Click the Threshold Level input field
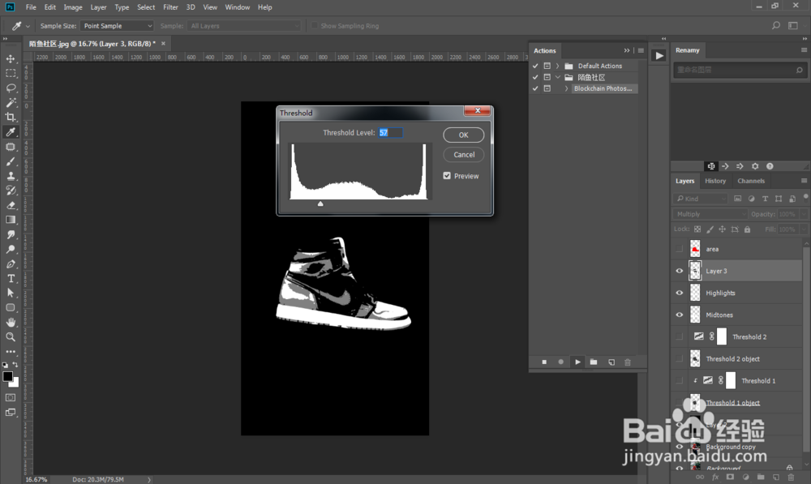Image resolution: width=811 pixels, height=484 pixels. (x=390, y=132)
